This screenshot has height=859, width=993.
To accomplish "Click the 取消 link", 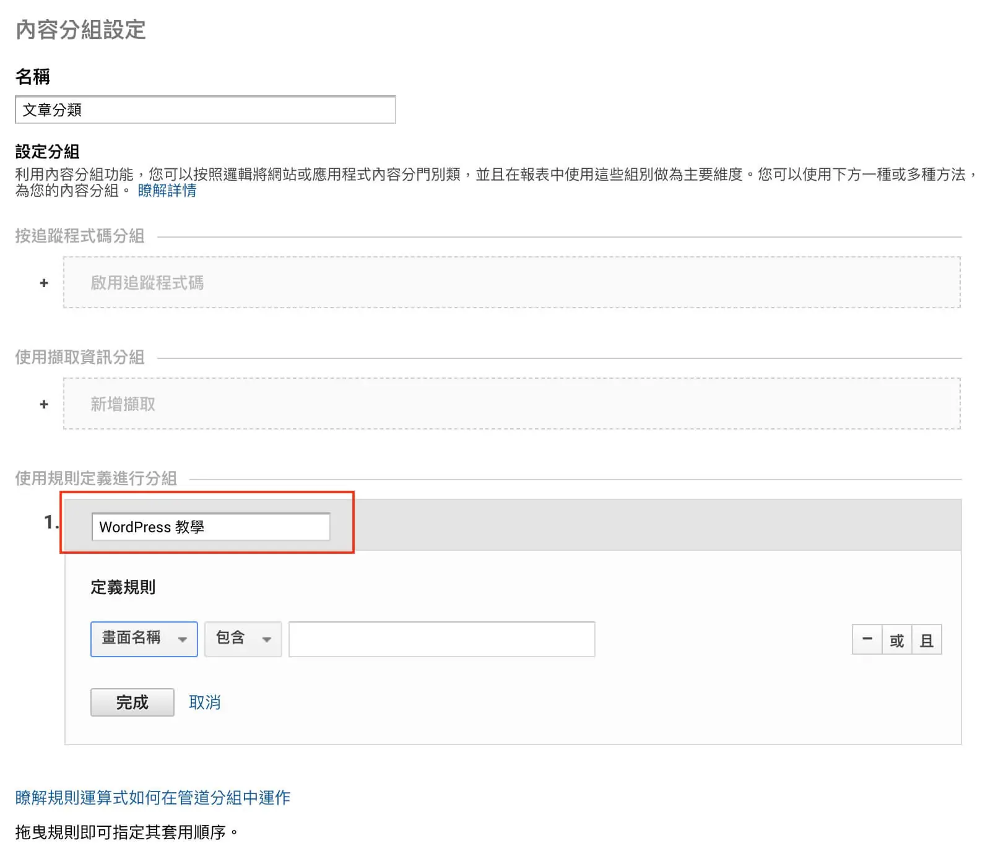I will coord(204,702).
